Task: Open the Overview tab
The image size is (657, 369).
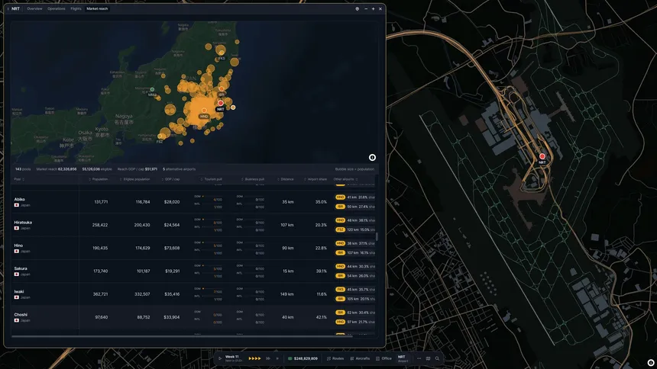Action: (x=34, y=8)
